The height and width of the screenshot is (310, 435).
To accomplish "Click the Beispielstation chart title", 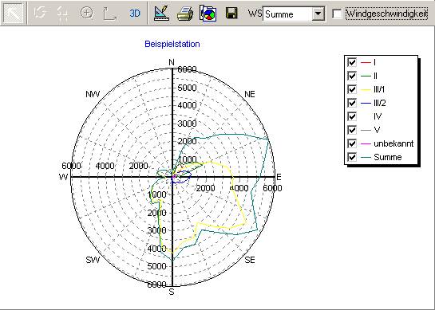I will (x=172, y=44).
